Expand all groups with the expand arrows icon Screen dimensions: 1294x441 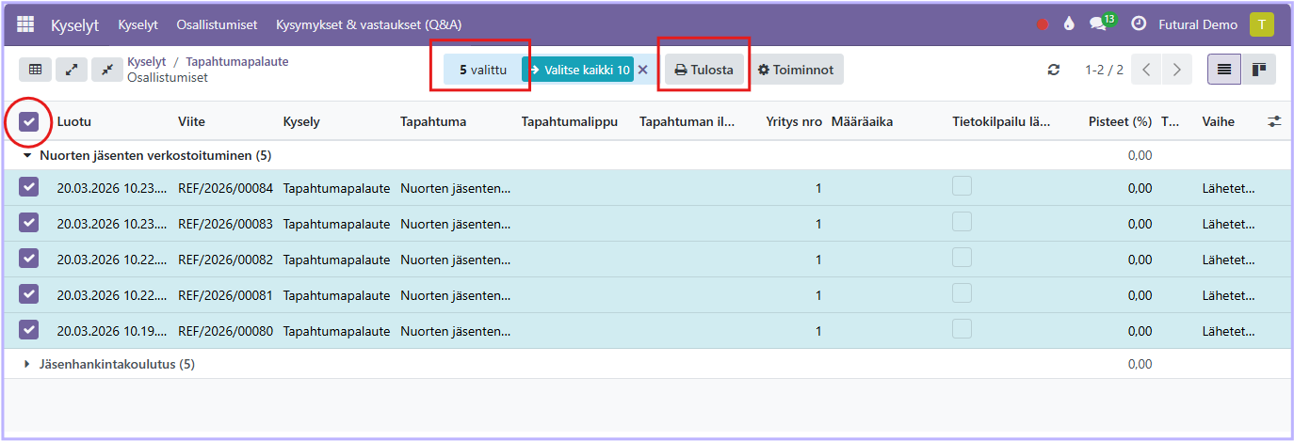click(x=72, y=70)
